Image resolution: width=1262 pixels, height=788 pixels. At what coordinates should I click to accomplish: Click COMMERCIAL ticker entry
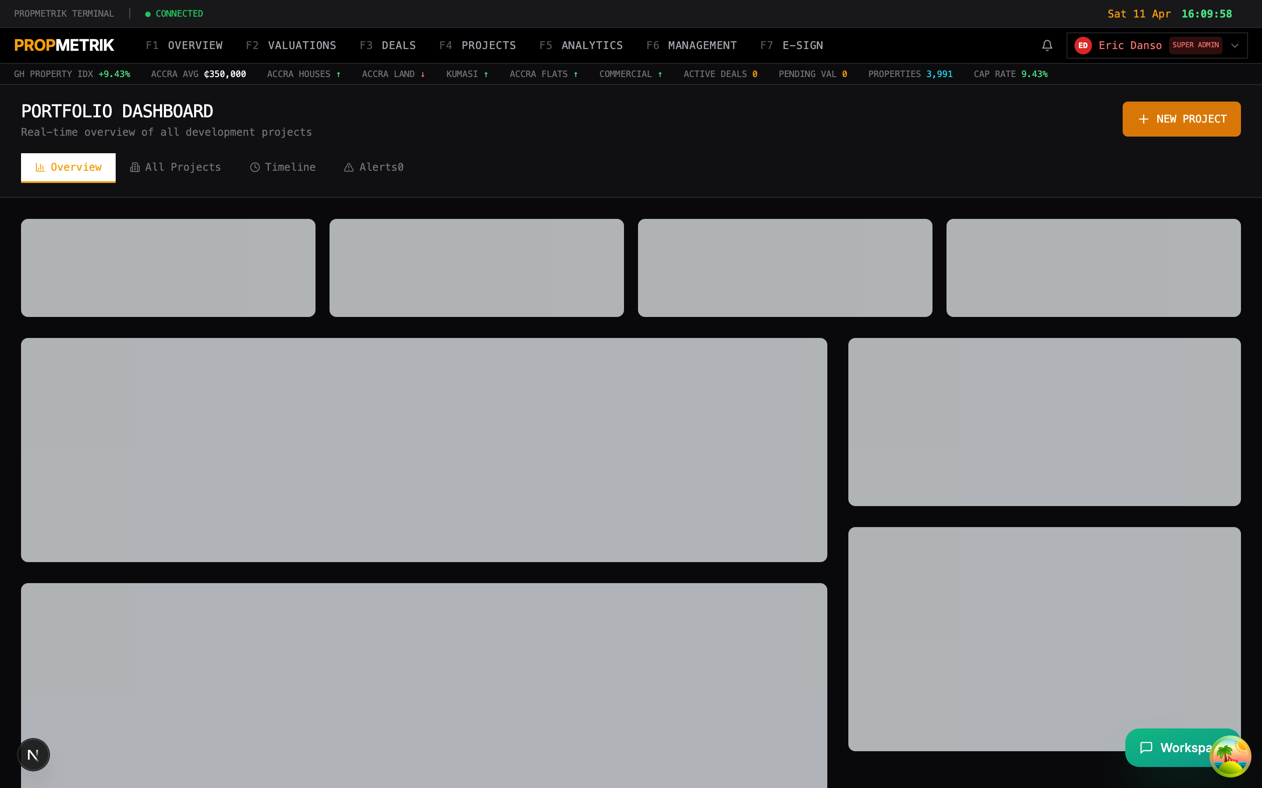tap(631, 74)
